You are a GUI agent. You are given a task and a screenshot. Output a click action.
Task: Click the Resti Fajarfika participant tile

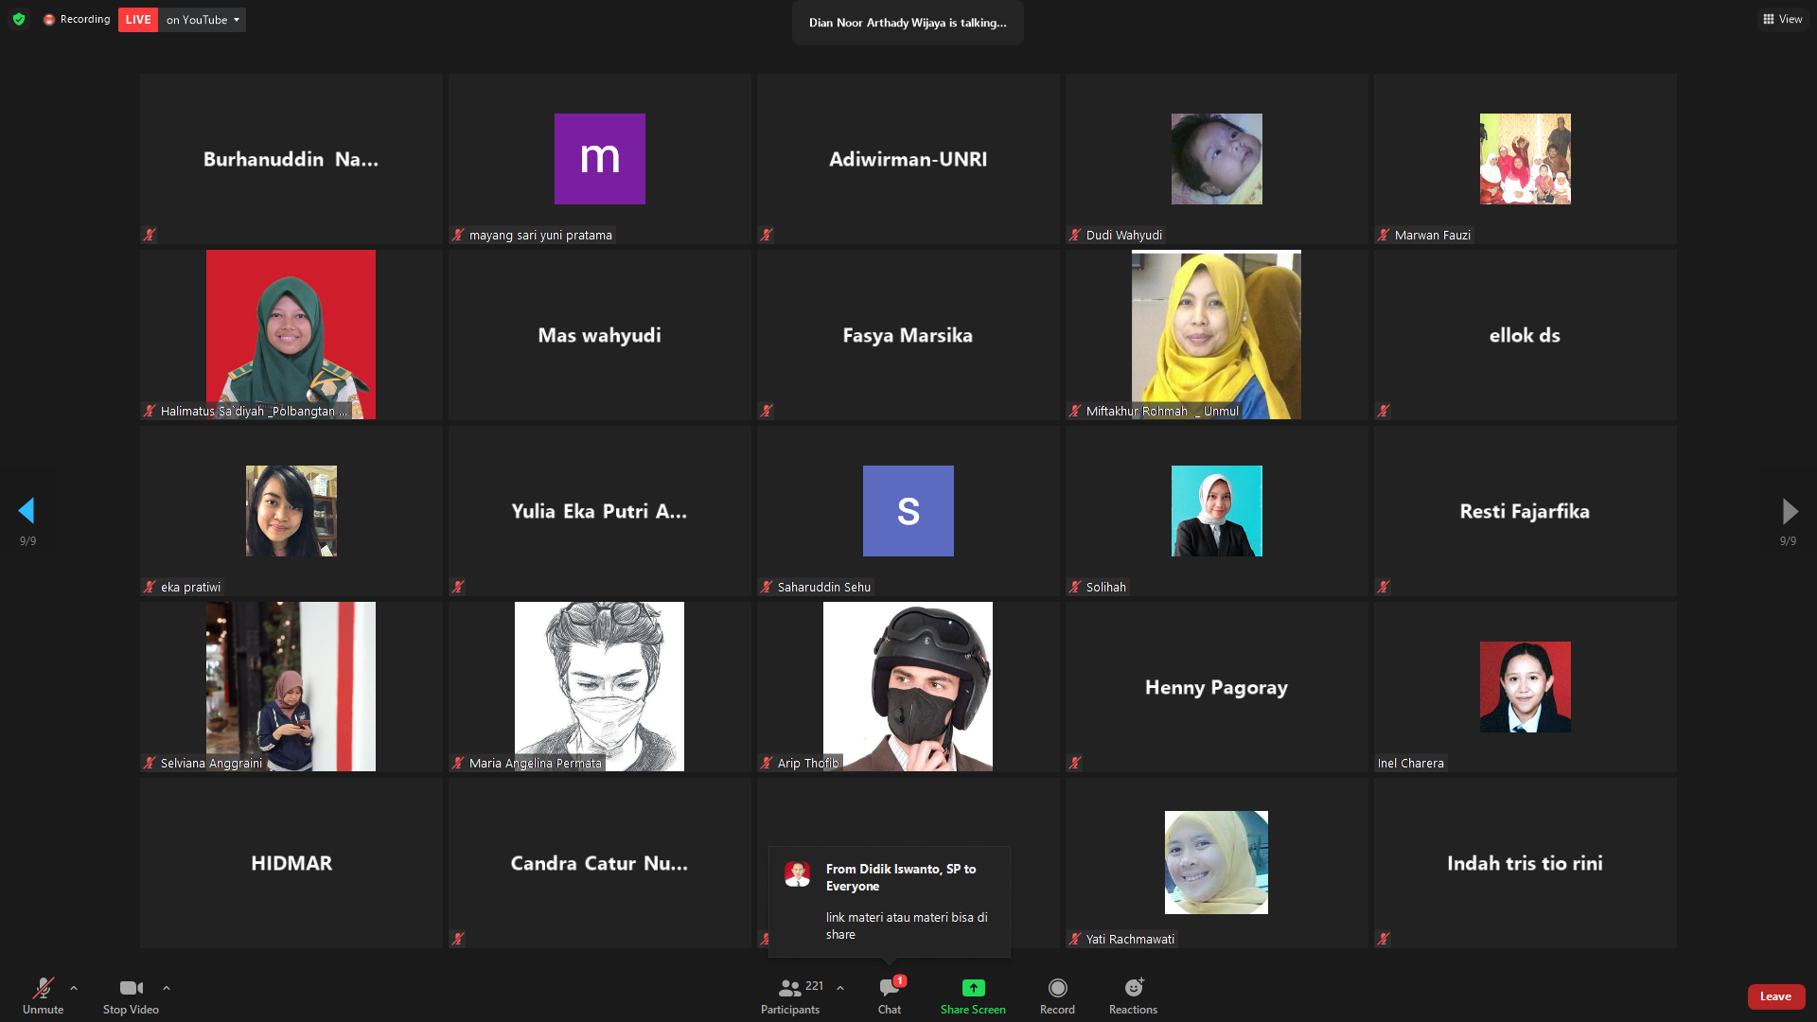(x=1526, y=511)
